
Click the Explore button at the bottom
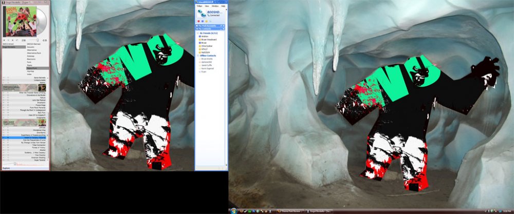tap(6, 168)
